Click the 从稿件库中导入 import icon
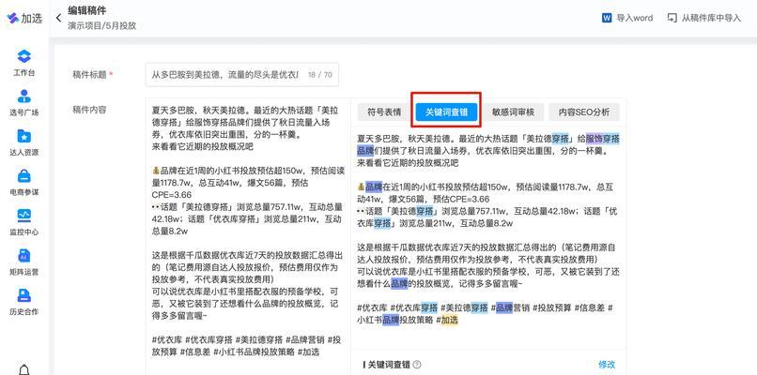Image resolution: width=757 pixels, height=375 pixels. (x=672, y=18)
